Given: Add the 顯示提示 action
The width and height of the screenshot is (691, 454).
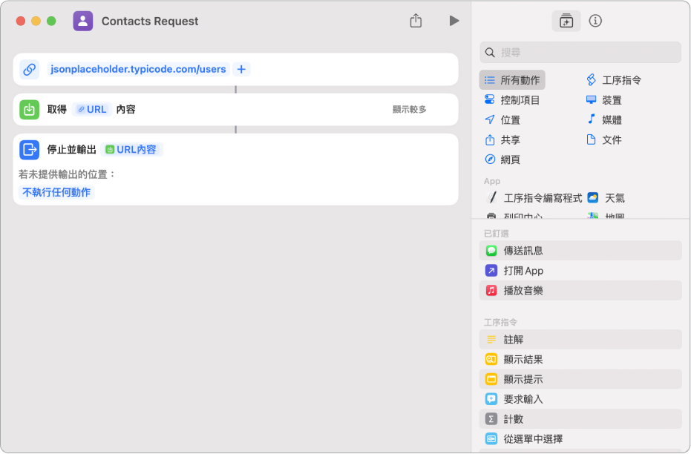Looking at the screenshot, I should 580,379.
